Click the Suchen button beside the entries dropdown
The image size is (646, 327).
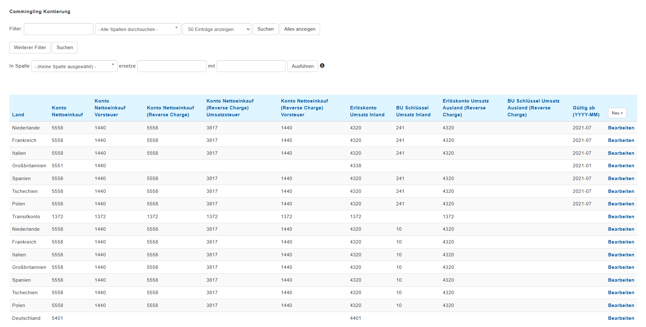265,29
